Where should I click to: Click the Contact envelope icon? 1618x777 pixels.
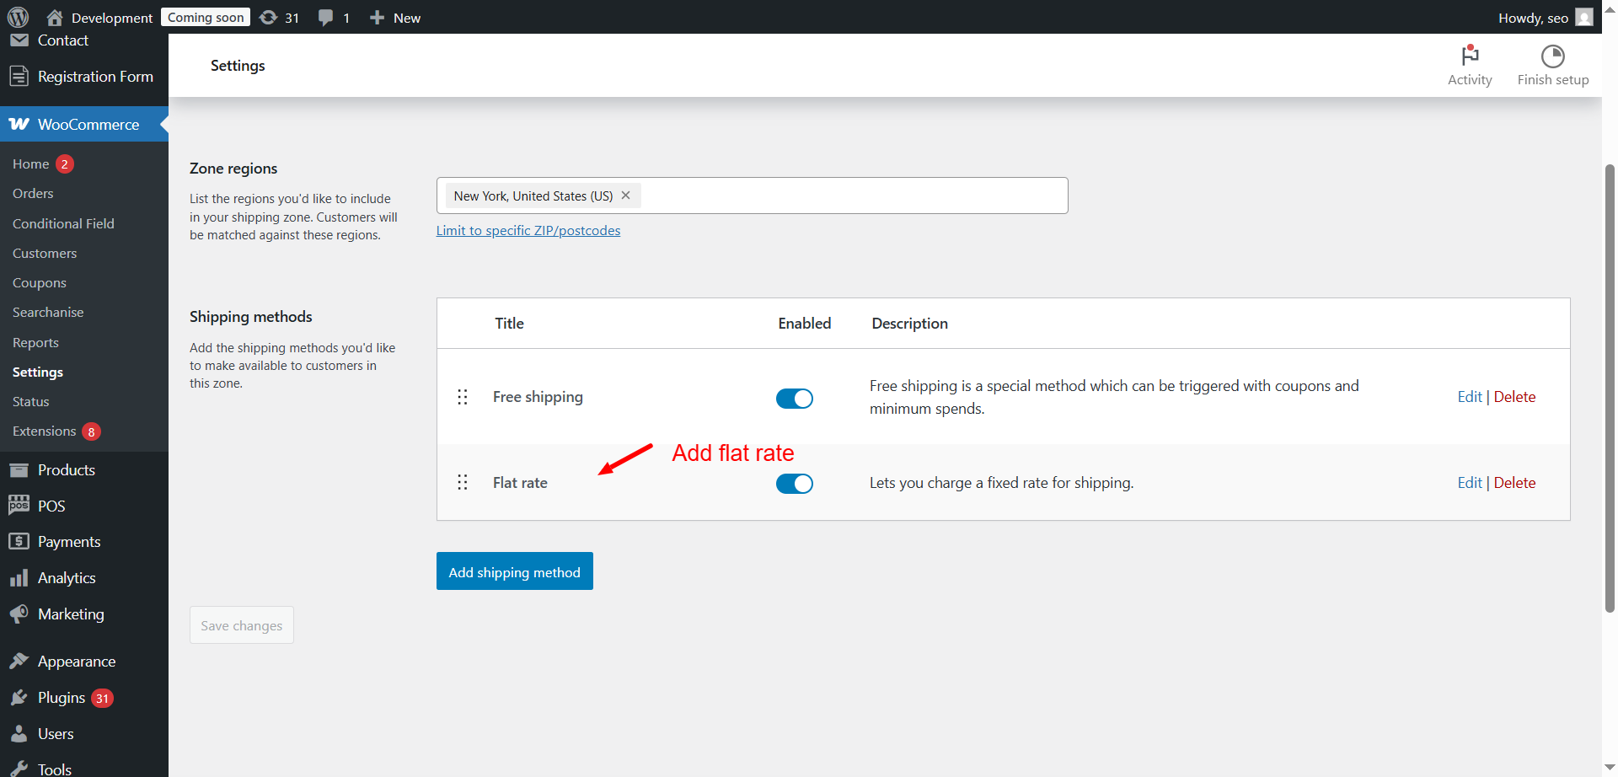(19, 40)
